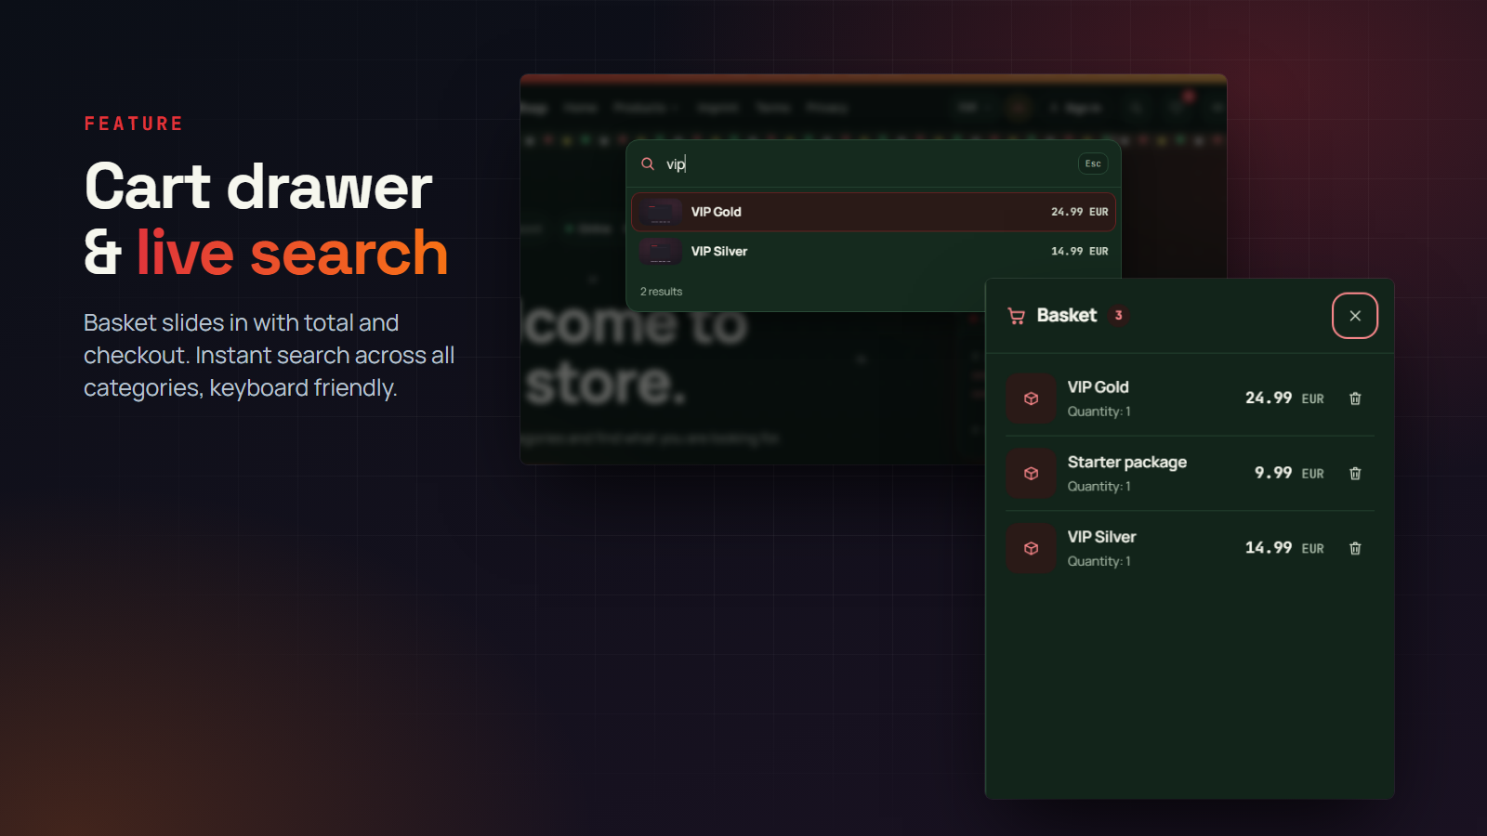Viewport: 1487px width, 836px height.
Task: Click the 14.99 EUR search result price
Action: (x=1079, y=252)
